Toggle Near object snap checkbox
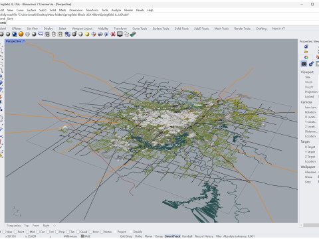319x239 pixels. [3, 232]
